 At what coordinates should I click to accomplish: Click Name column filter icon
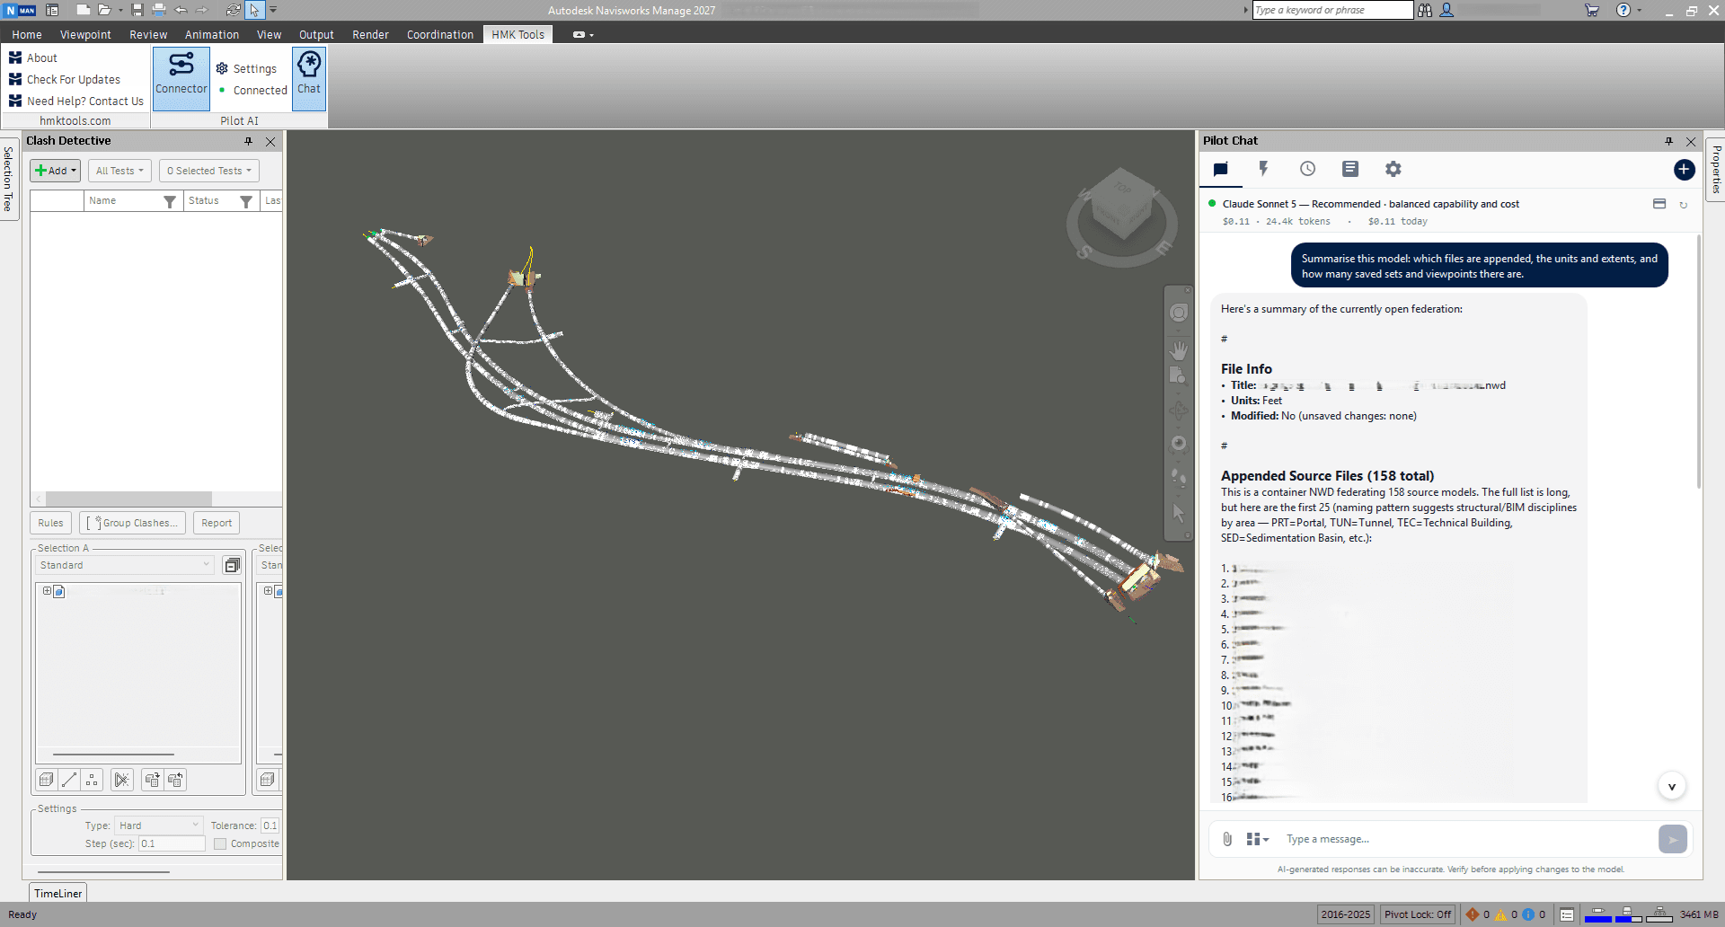pos(169,201)
